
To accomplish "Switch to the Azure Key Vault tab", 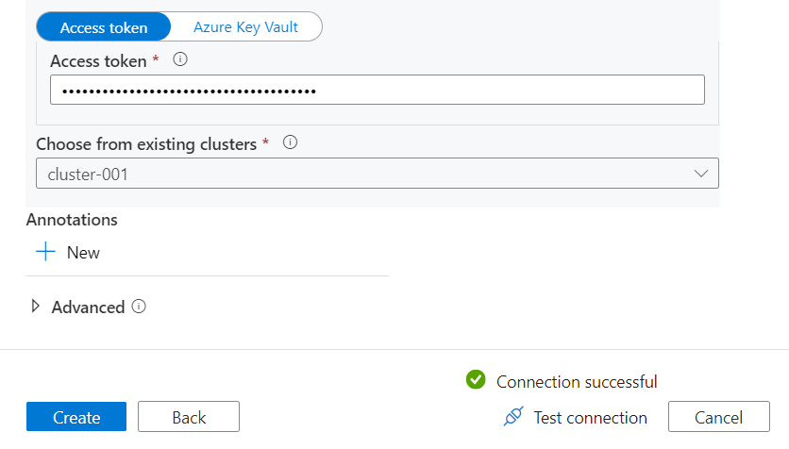I will tap(246, 27).
